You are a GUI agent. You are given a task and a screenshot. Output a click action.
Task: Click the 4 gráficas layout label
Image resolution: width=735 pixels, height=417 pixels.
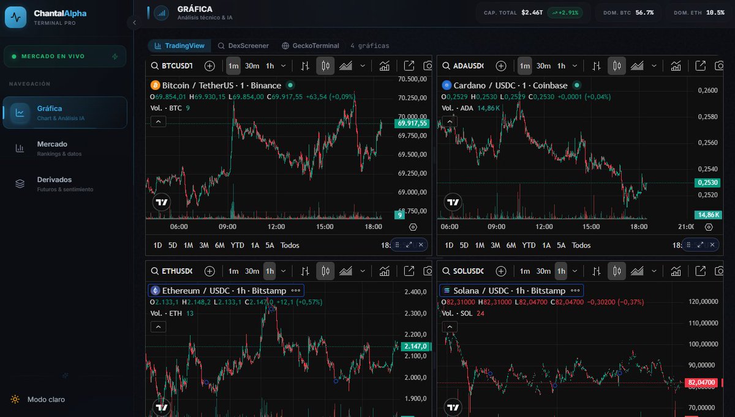369,46
